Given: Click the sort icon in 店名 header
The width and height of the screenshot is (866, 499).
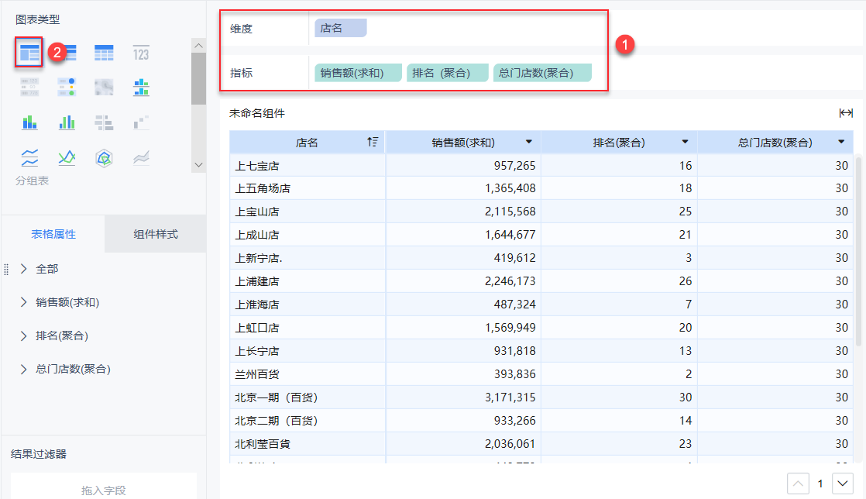Looking at the screenshot, I should pos(373,142).
